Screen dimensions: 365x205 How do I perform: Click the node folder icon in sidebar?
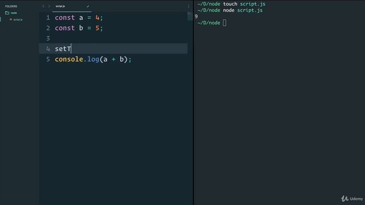[7, 13]
